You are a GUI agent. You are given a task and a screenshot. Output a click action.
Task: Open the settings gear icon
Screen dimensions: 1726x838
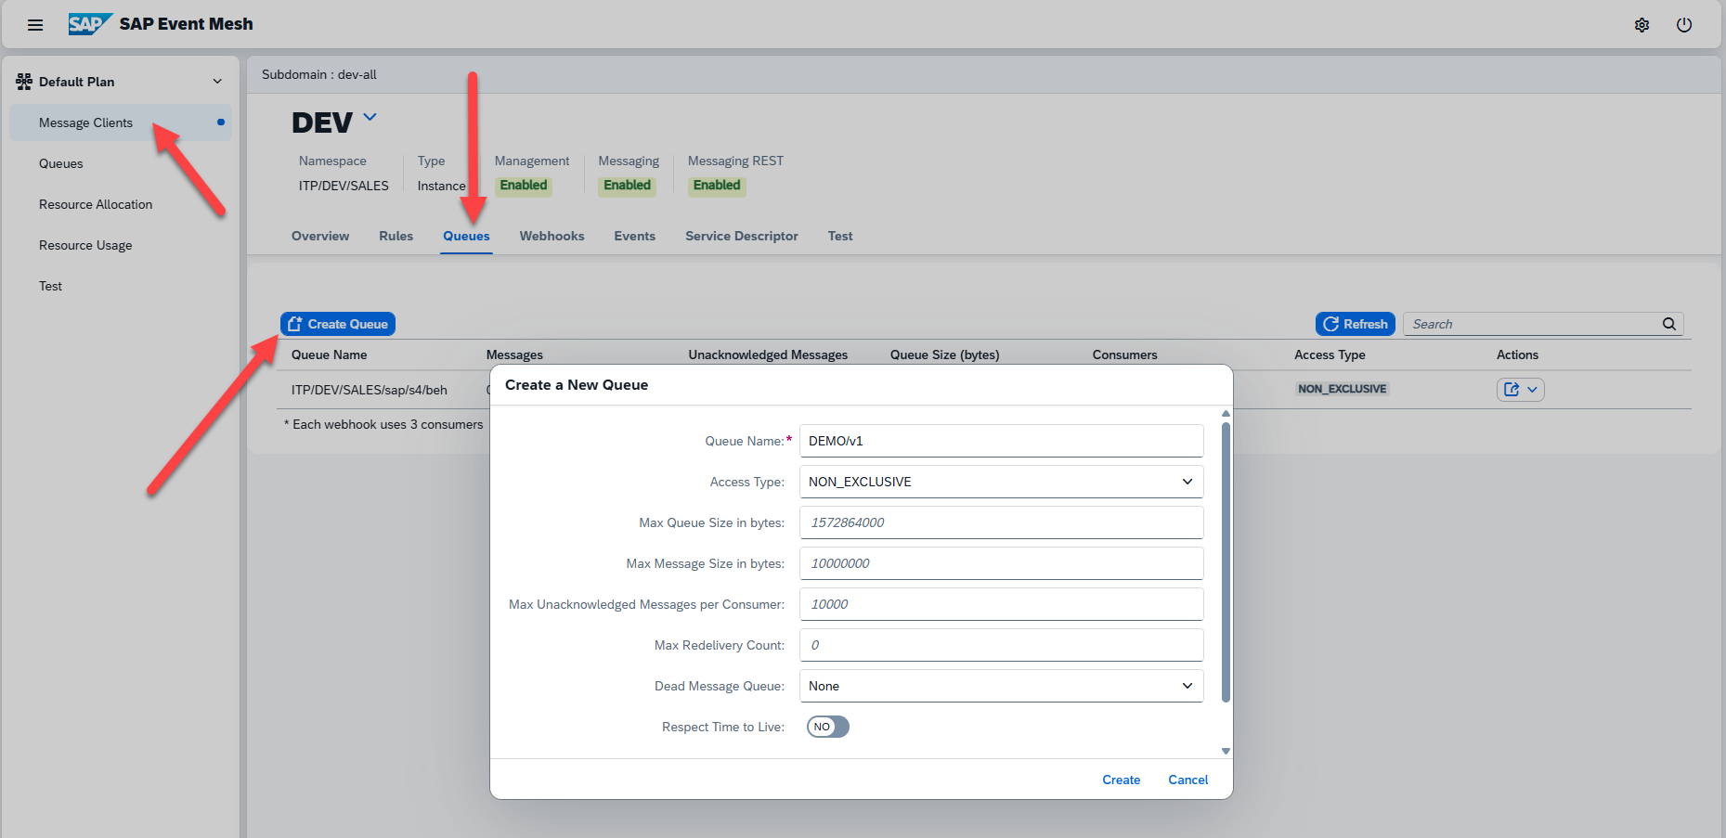[x=1642, y=25]
